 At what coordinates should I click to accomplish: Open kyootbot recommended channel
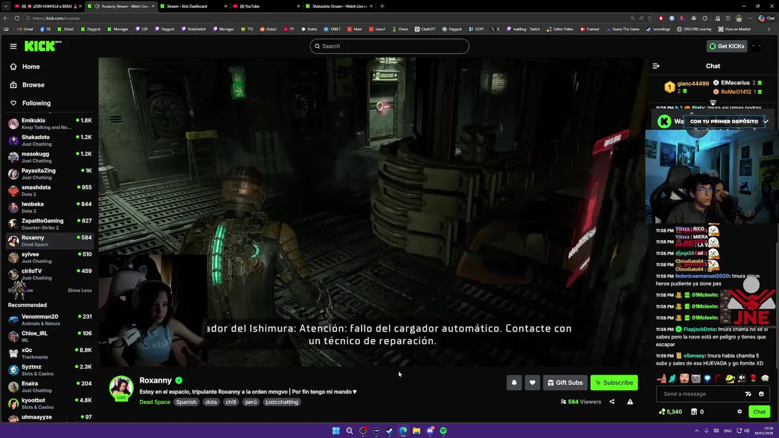point(49,403)
